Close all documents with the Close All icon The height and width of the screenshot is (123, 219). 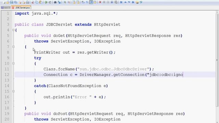click(x=24, y=2)
